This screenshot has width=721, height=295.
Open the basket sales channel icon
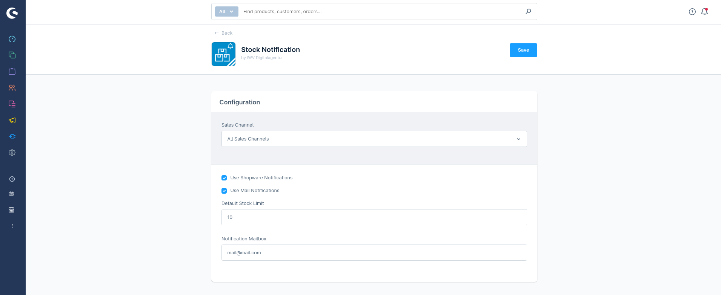(x=12, y=194)
